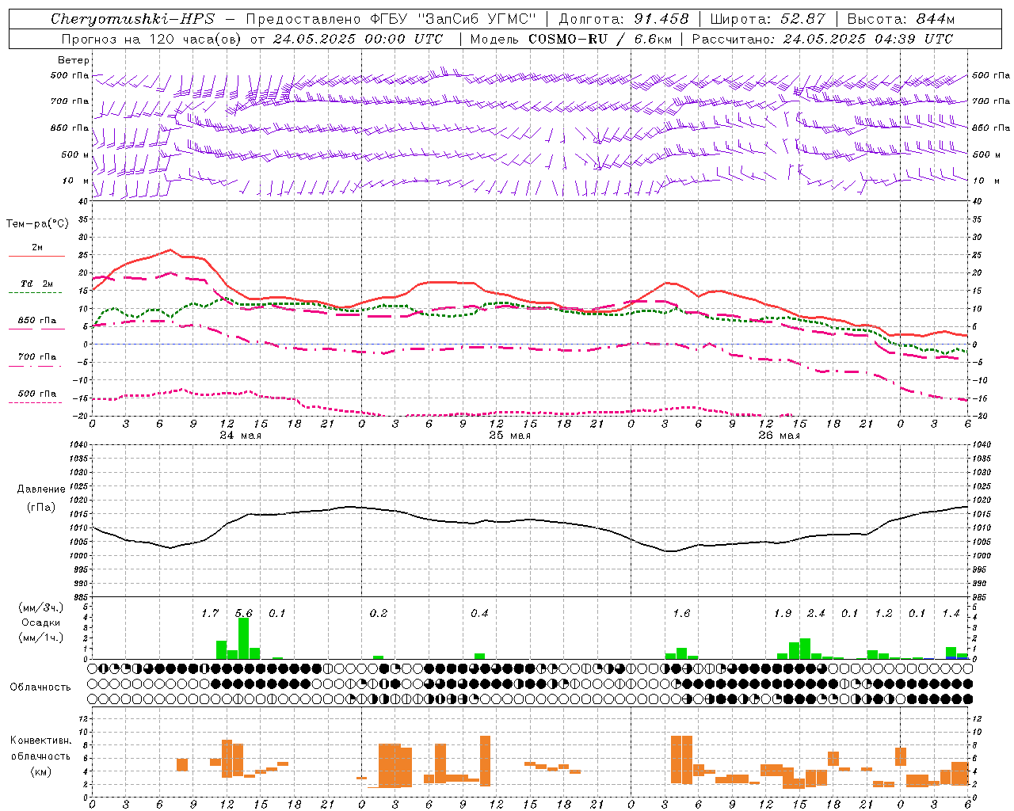
Task: Click the '25 мая' date label
Action: click(509, 436)
